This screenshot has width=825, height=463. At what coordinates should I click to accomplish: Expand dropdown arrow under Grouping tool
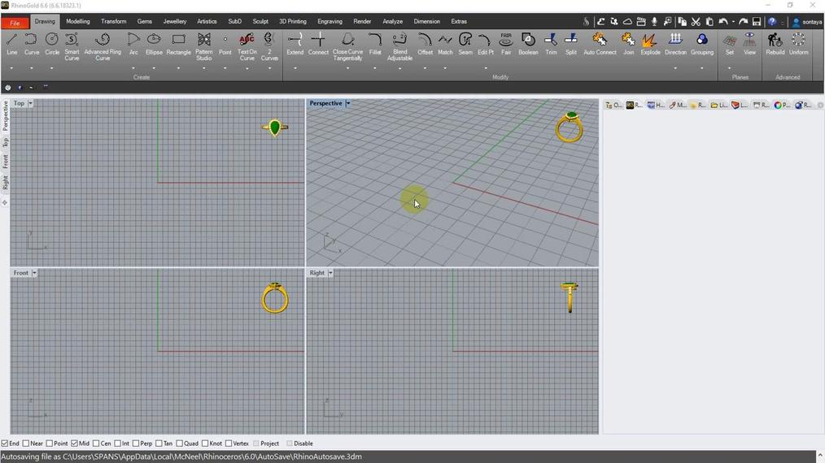[x=701, y=68]
